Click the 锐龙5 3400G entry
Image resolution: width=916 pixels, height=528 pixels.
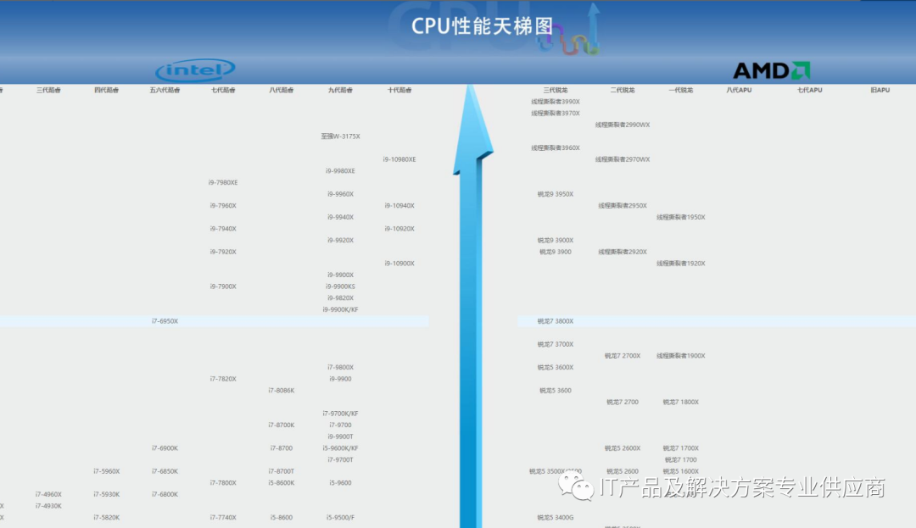[x=556, y=518]
